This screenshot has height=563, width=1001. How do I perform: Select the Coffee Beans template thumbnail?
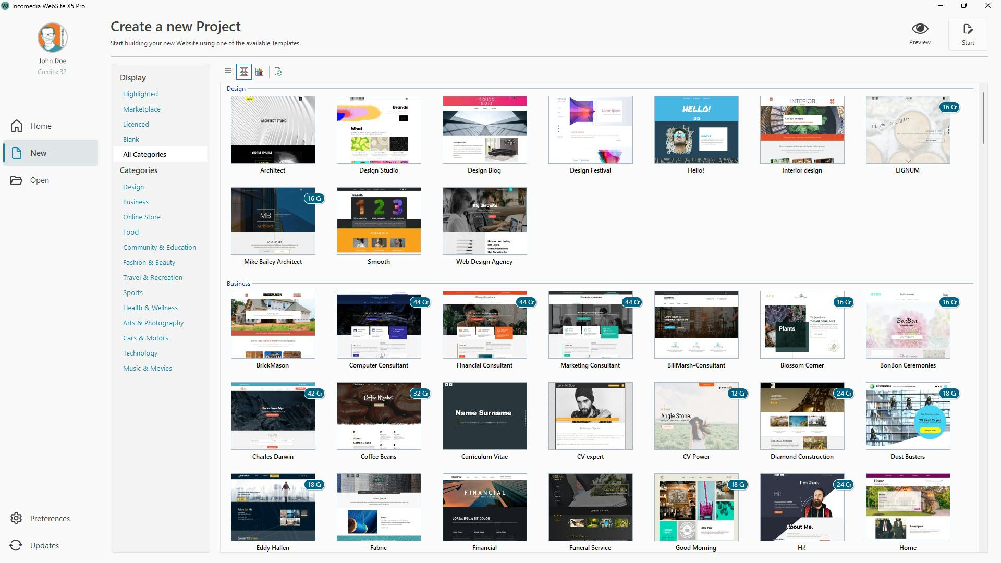click(x=379, y=415)
